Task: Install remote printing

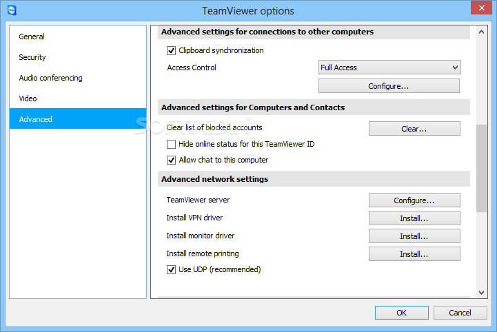Action: (x=414, y=254)
